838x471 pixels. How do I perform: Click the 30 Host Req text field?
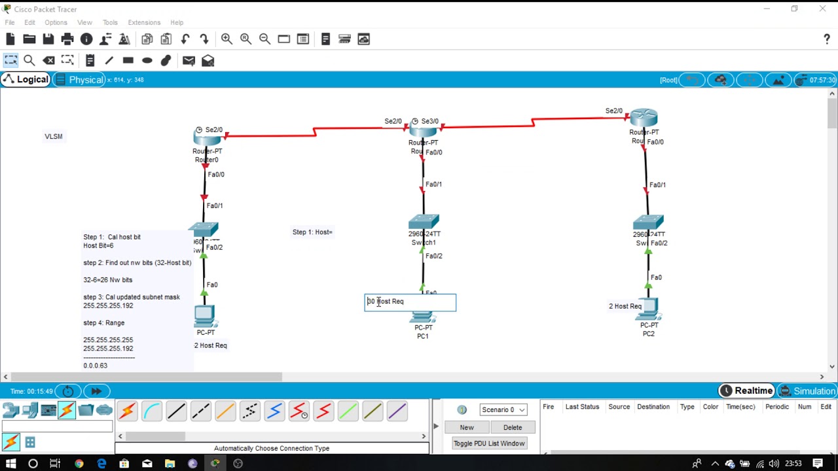410,302
